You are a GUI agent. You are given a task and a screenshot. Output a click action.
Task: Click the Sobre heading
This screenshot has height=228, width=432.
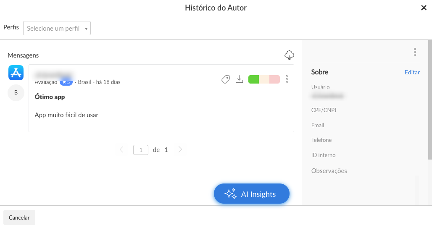click(x=320, y=72)
